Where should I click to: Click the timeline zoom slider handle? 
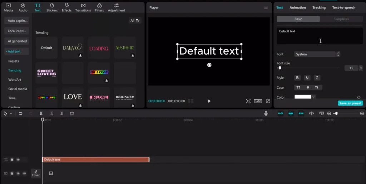[x=336, y=113]
